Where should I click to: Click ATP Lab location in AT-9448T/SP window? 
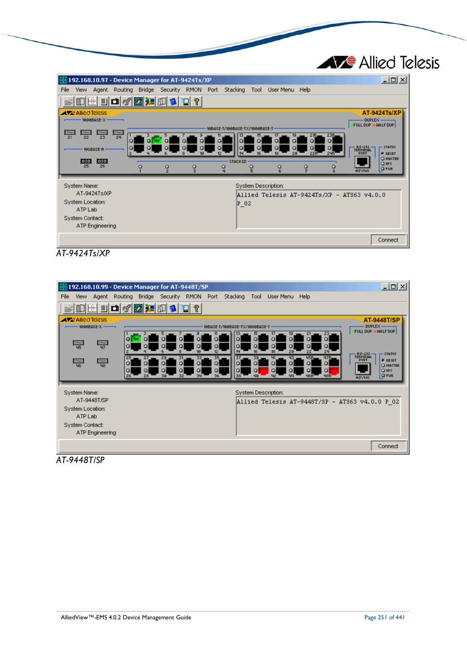pos(86,417)
